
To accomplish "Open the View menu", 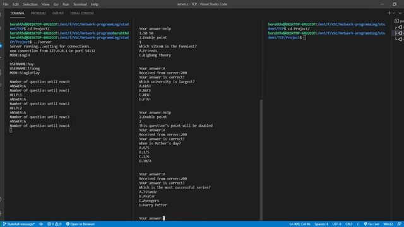I will point(45,4).
